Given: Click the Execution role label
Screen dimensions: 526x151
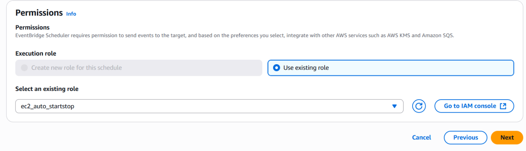Looking at the screenshot, I should click(x=36, y=54).
